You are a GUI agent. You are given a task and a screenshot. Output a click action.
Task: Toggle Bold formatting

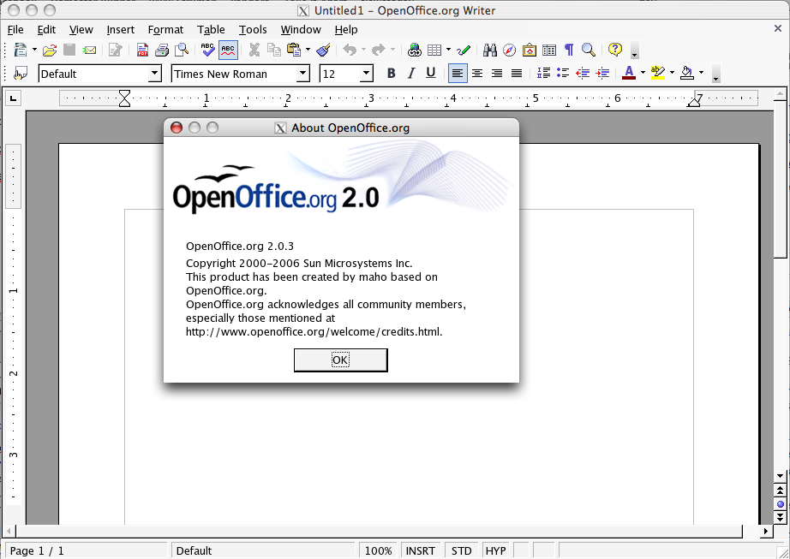[x=391, y=74]
